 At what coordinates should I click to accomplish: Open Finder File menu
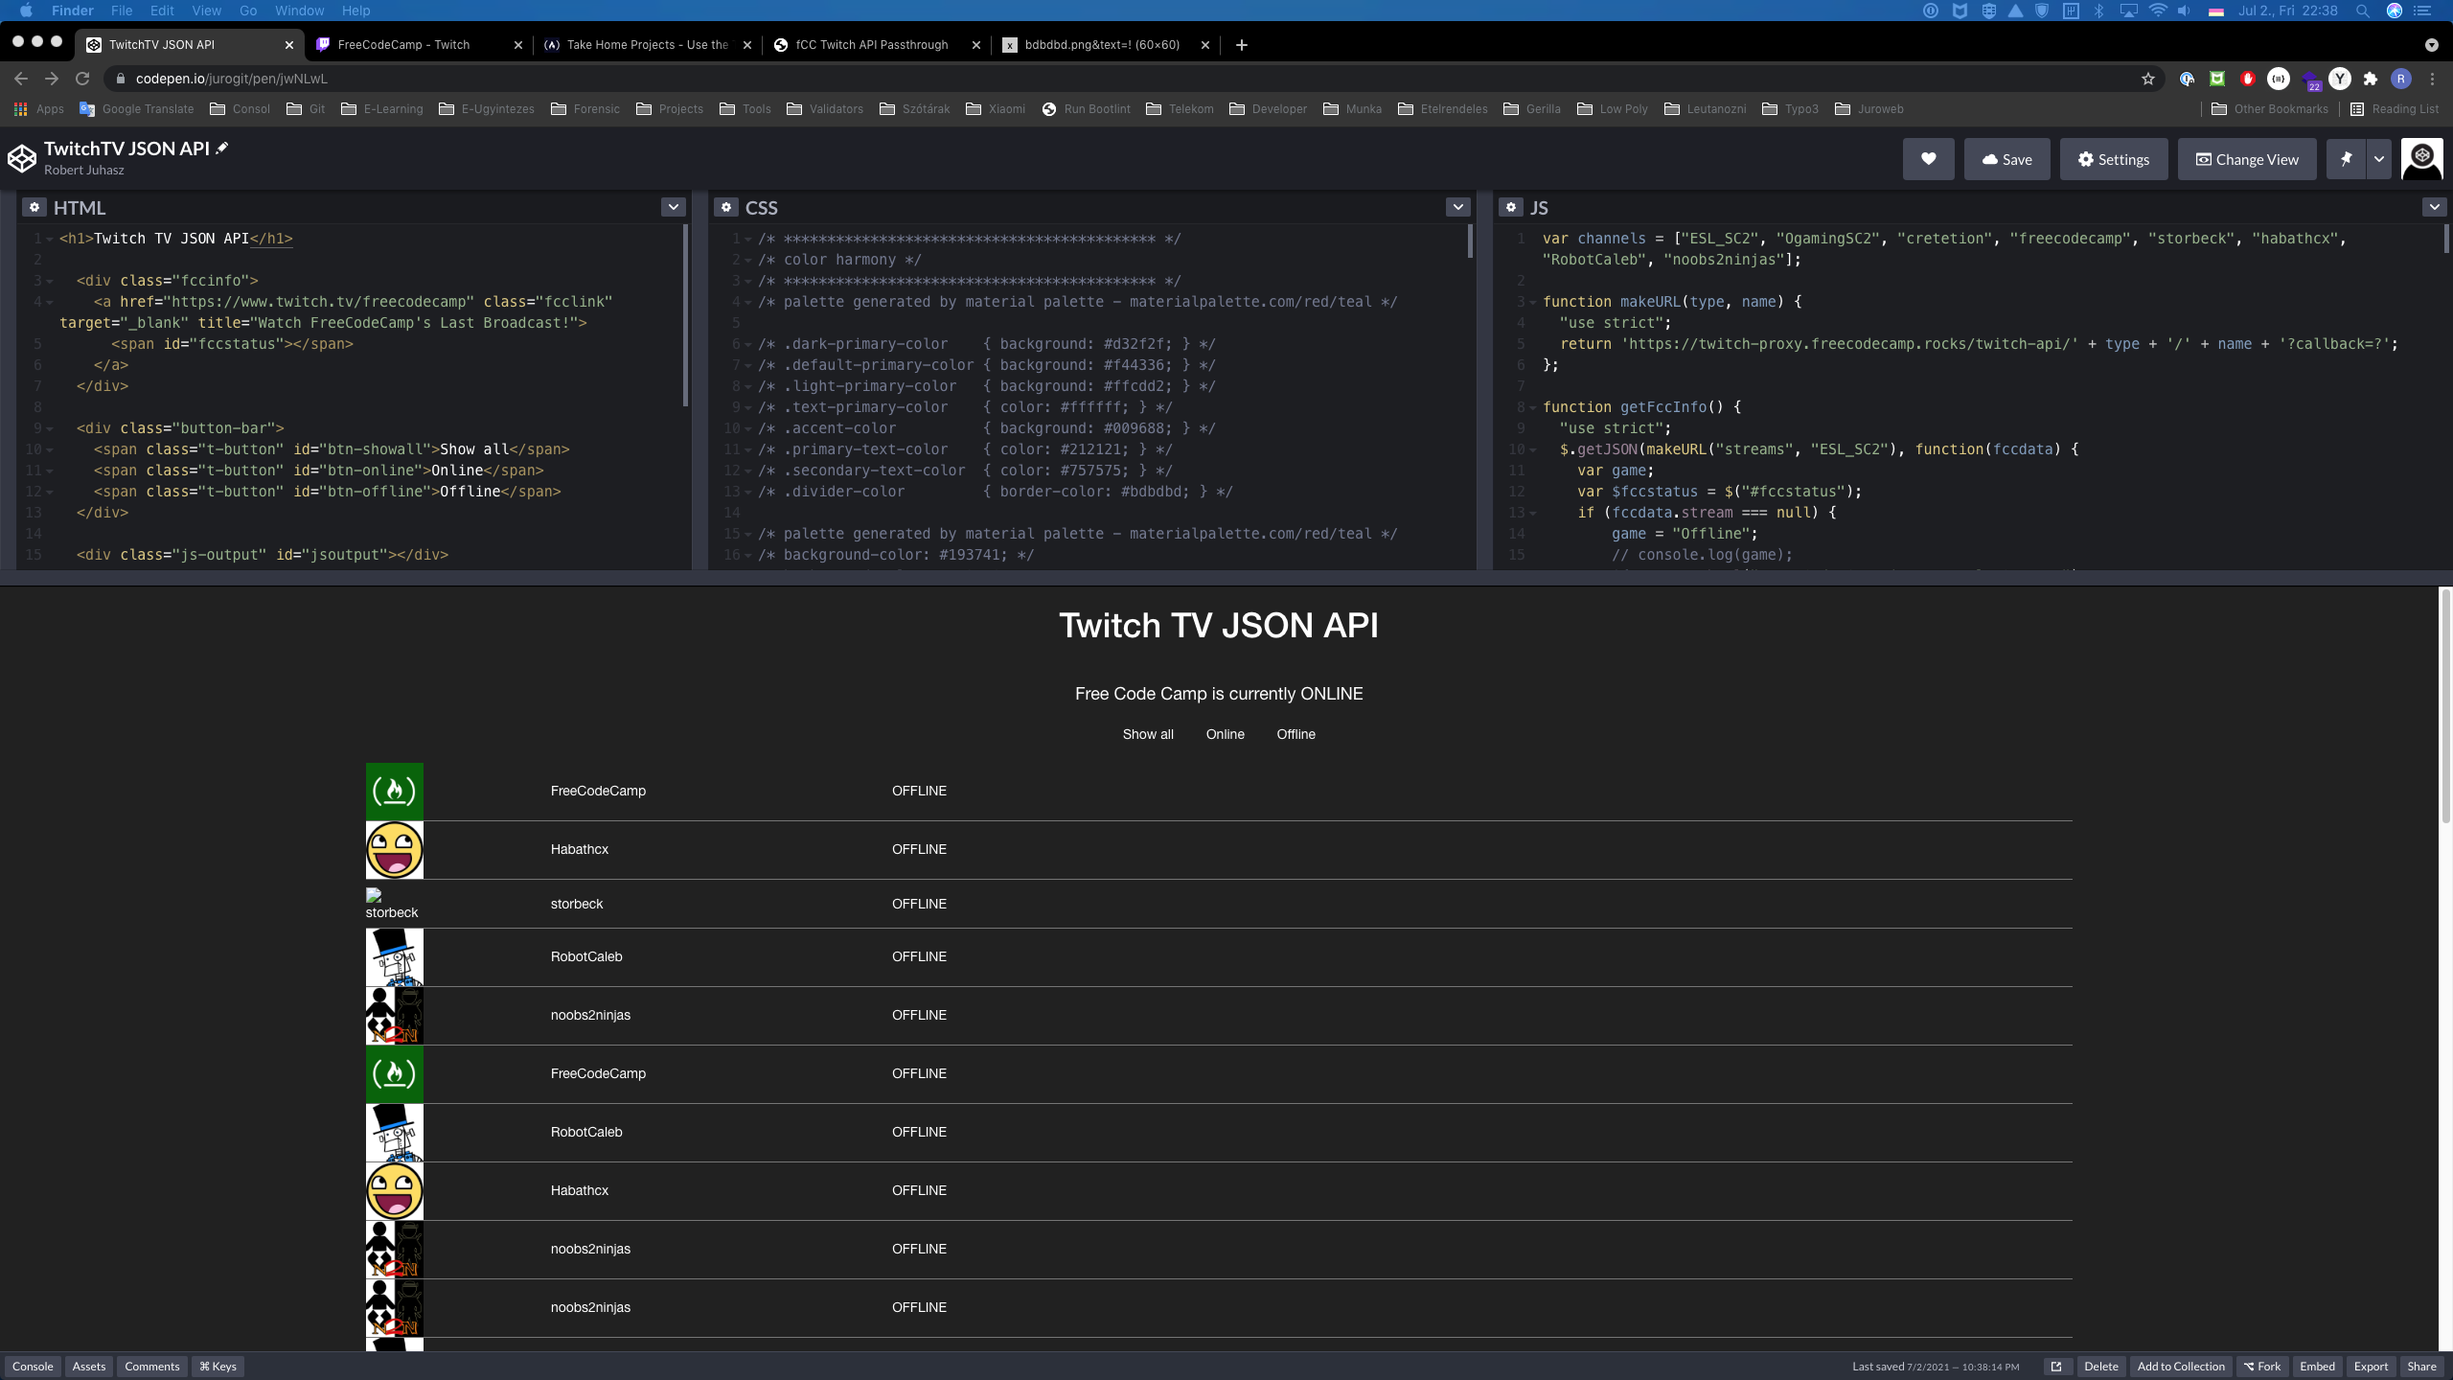(122, 11)
